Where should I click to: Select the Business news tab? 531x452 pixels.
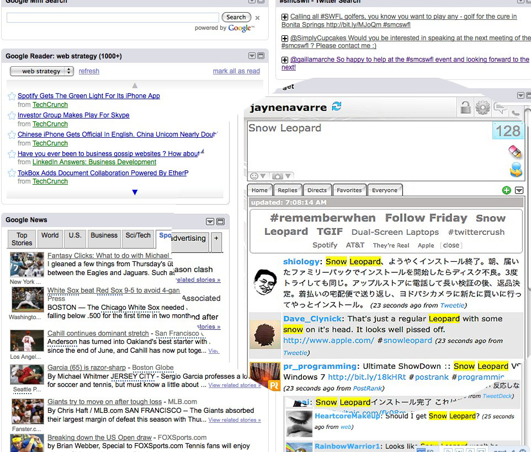coord(104,239)
